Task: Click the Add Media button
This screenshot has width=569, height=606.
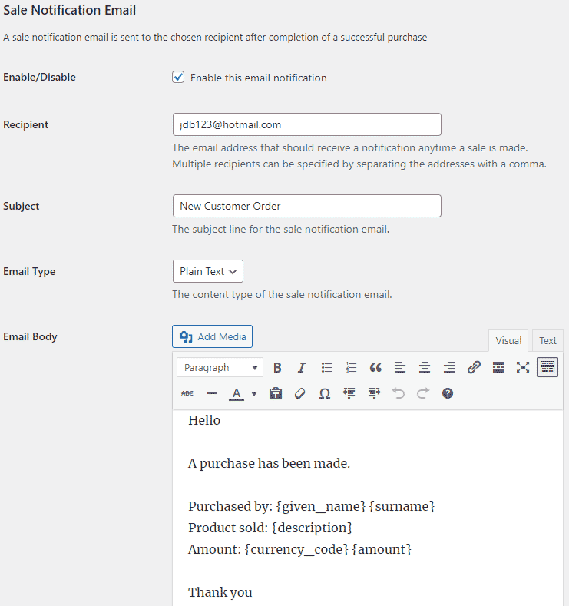Action: (213, 336)
